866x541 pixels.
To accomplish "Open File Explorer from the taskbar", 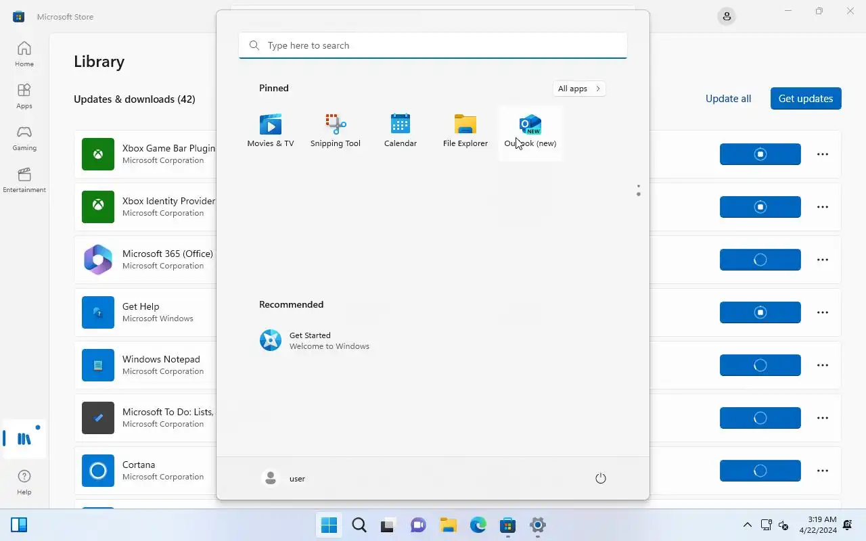I will (448, 525).
